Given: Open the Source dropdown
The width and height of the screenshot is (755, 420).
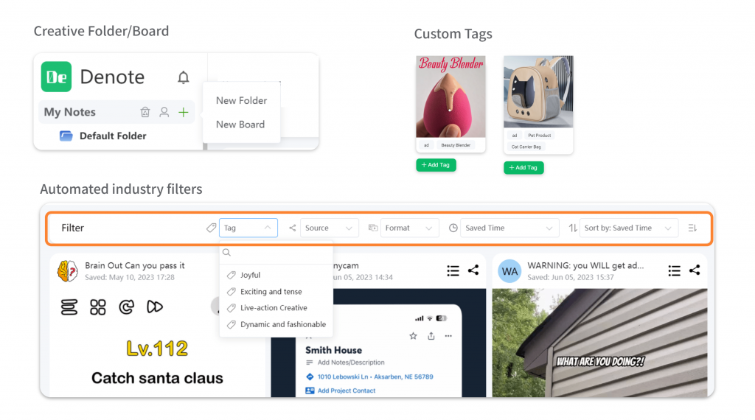Looking at the screenshot, I should pyautogui.click(x=330, y=228).
